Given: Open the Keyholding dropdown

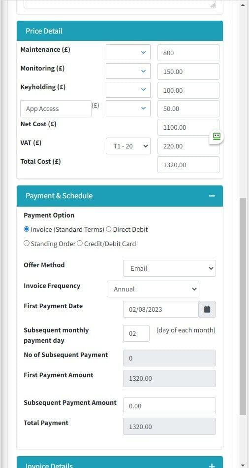Looking at the screenshot, I should [128, 90].
